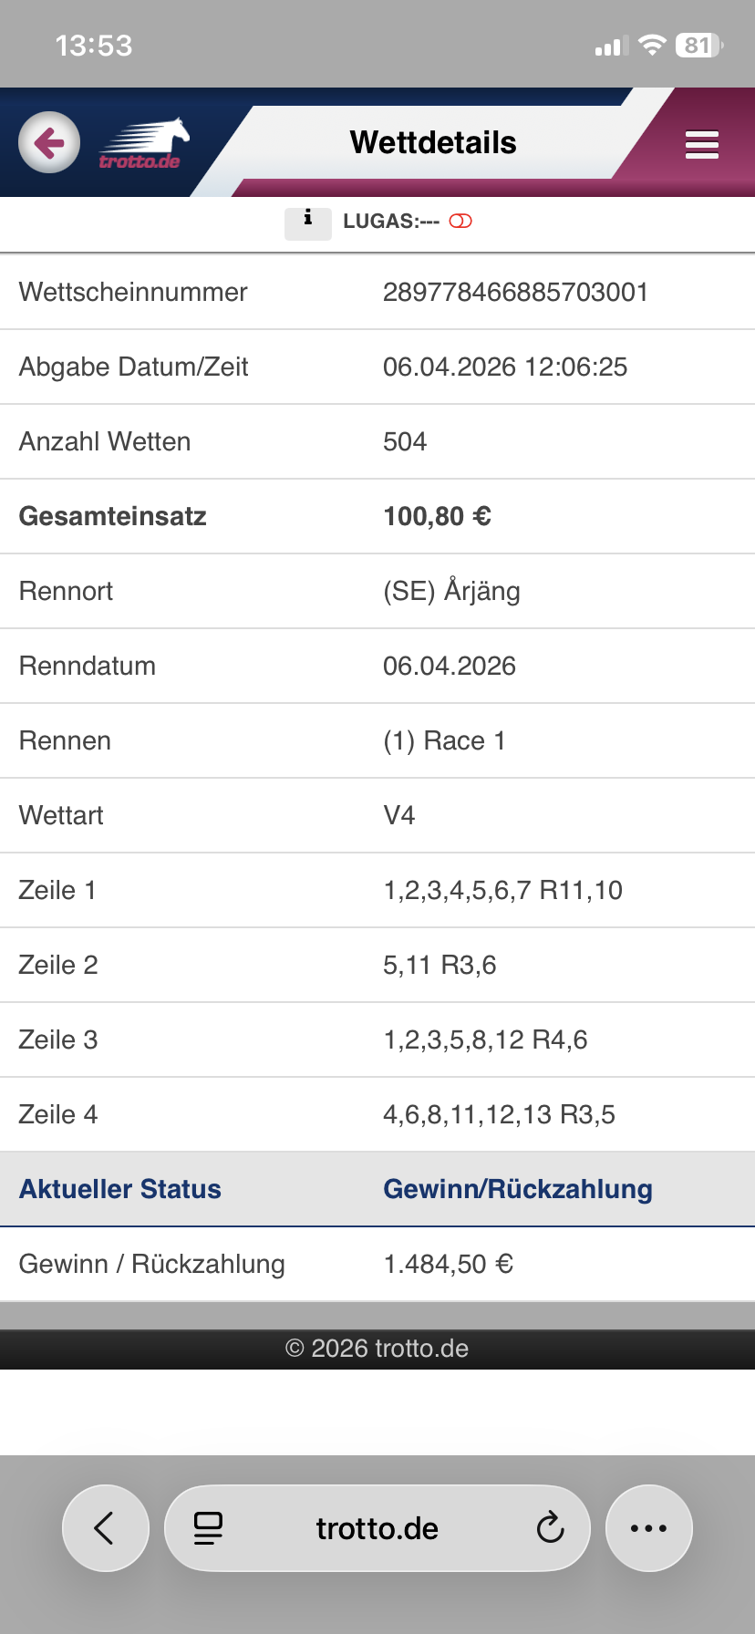Tap the trotto.de address bar
755x1634 pixels.
coord(377,1528)
